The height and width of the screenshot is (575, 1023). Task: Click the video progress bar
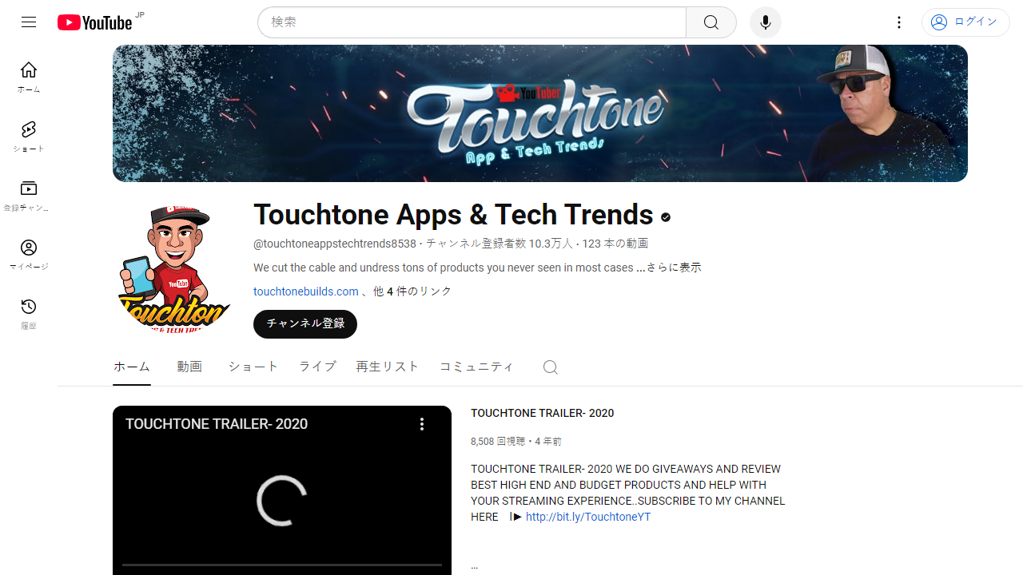click(x=282, y=565)
